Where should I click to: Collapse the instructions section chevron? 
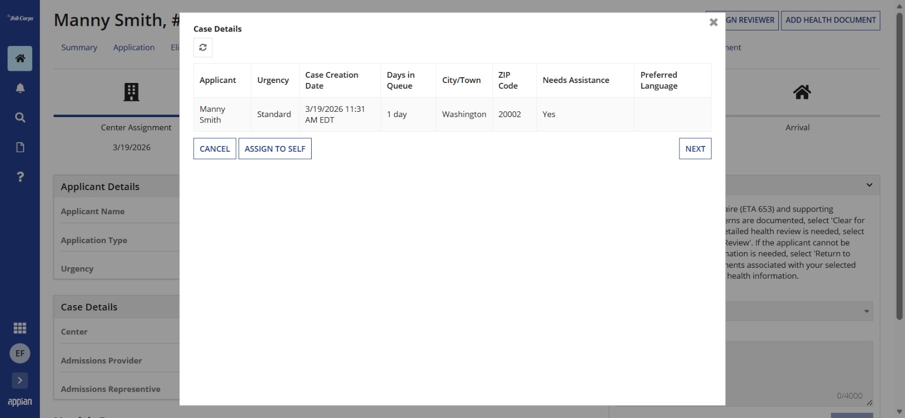pyautogui.click(x=869, y=185)
